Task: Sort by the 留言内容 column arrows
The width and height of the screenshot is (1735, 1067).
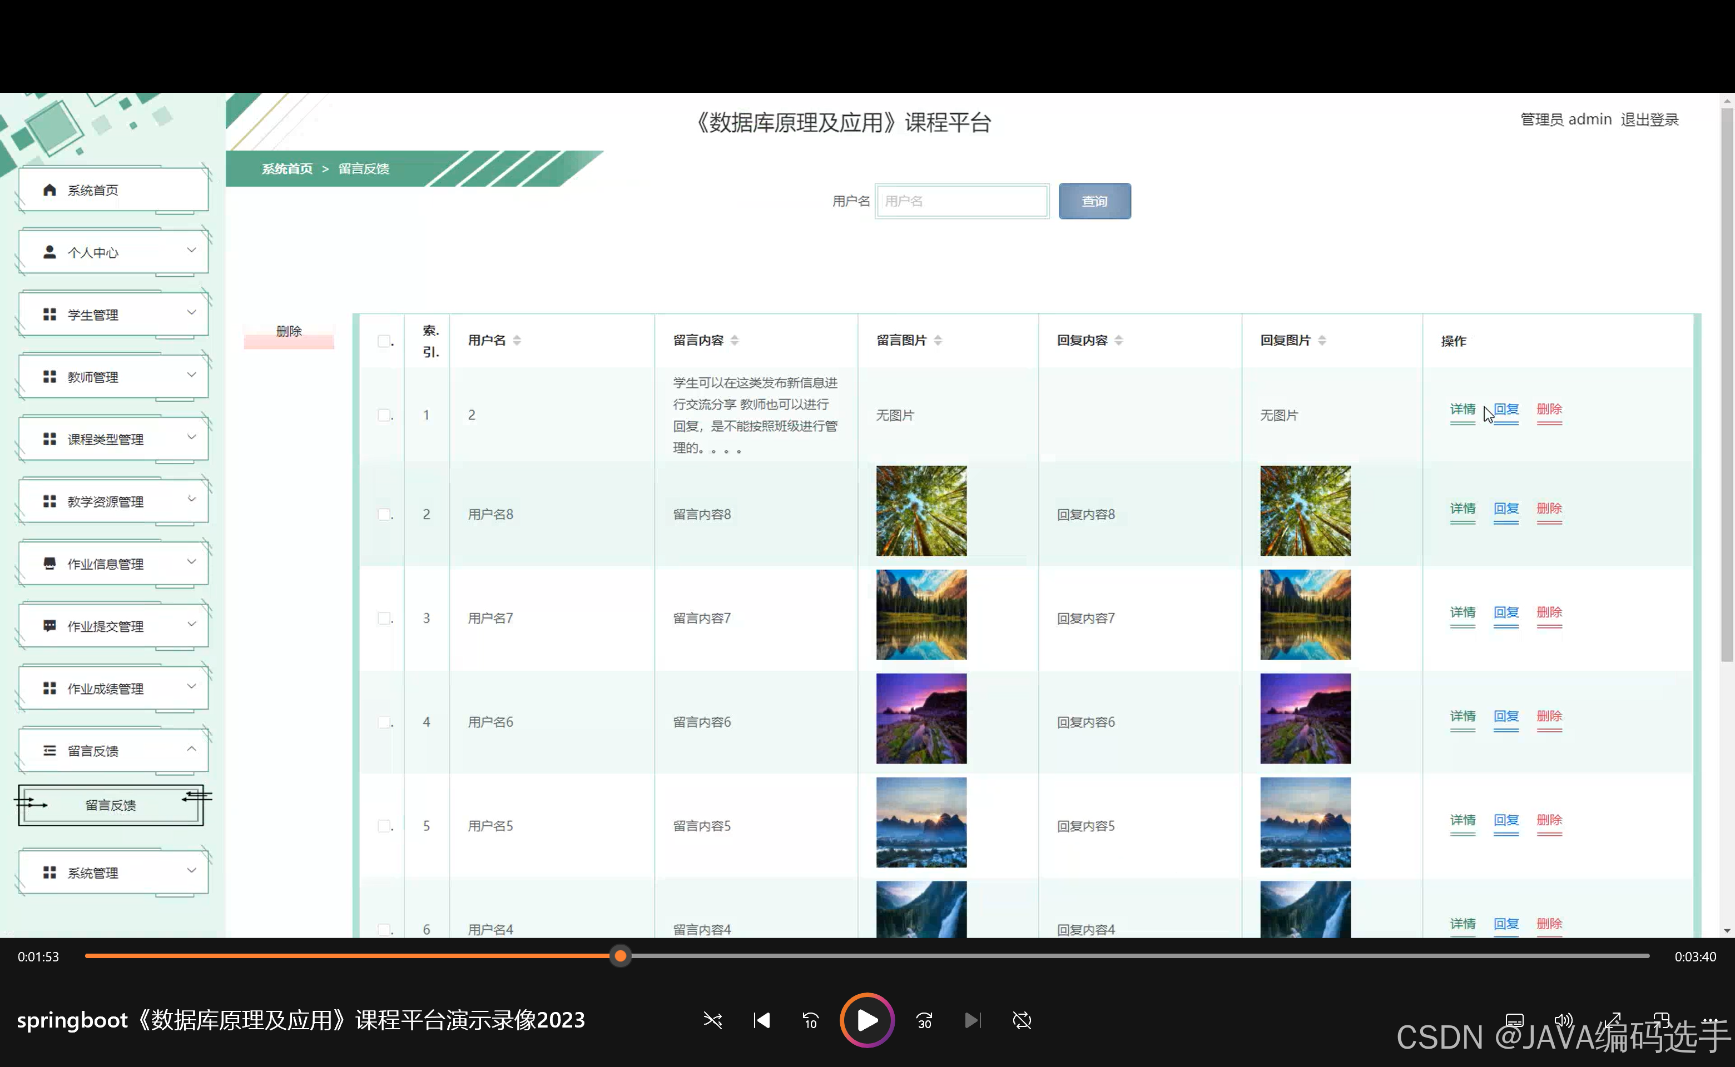Action: [735, 340]
